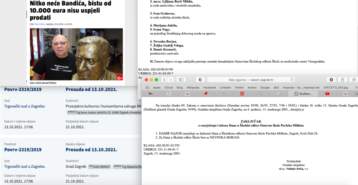Select 3. Ivan Grahovac in background document
The height and width of the screenshot is (185, 358).
(x=163, y=14)
